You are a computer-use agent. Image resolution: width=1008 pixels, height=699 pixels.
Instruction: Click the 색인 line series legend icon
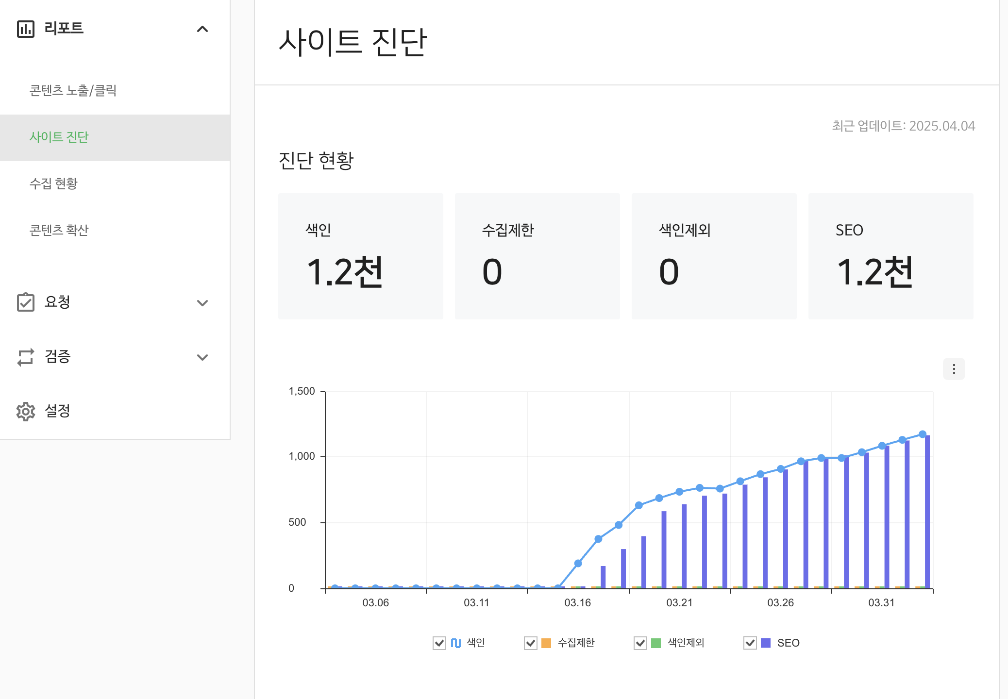click(x=455, y=643)
